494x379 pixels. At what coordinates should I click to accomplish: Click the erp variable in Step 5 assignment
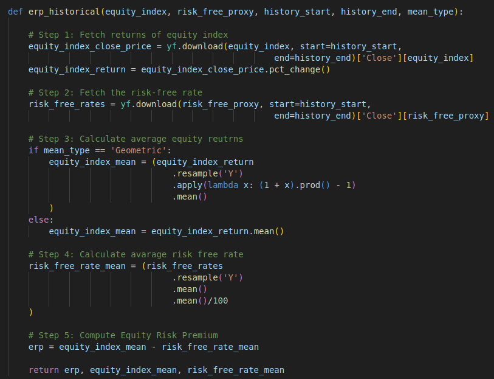(36, 347)
